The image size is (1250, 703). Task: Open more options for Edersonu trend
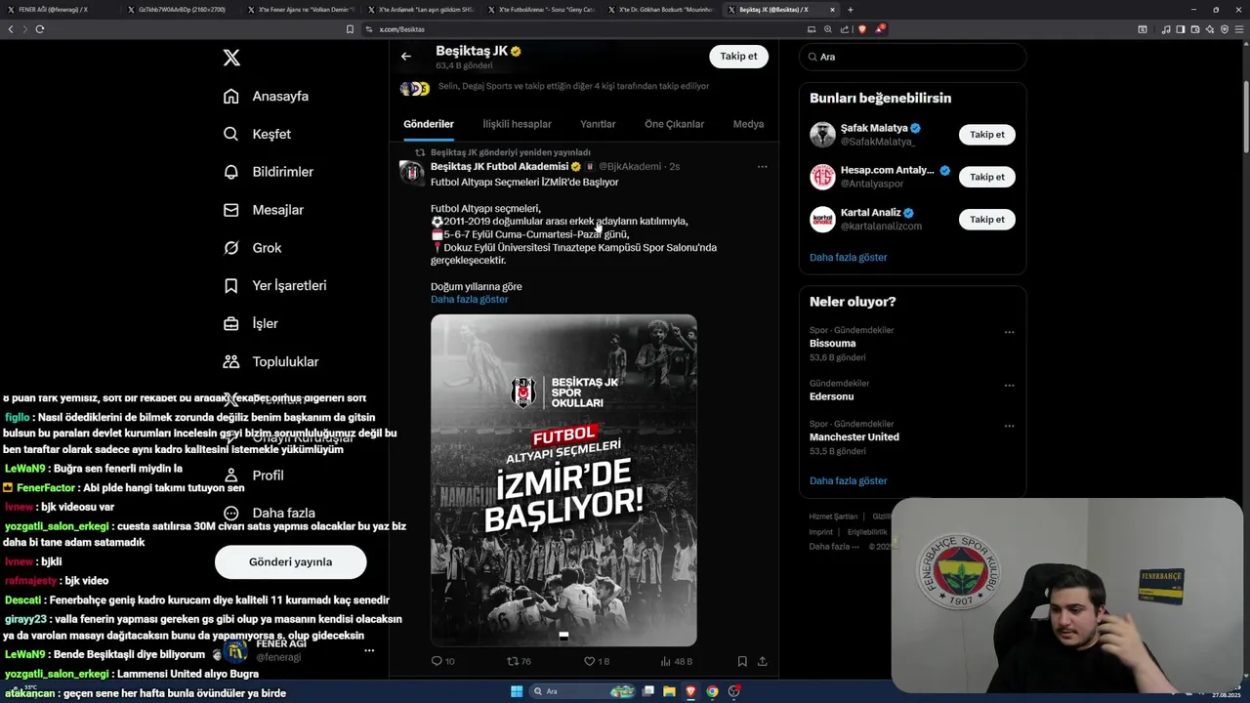1009,385
